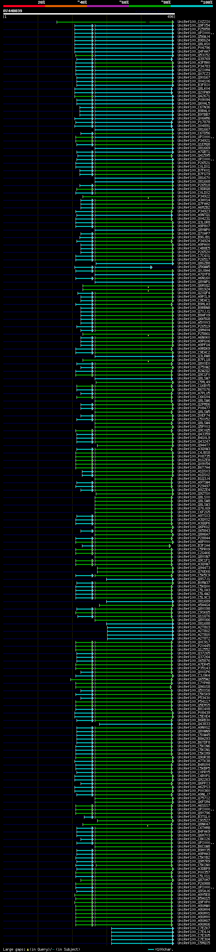Select UniRef100_Q2PMD6 label
The height and width of the screenshot is (952, 216).
coord(194,404)
